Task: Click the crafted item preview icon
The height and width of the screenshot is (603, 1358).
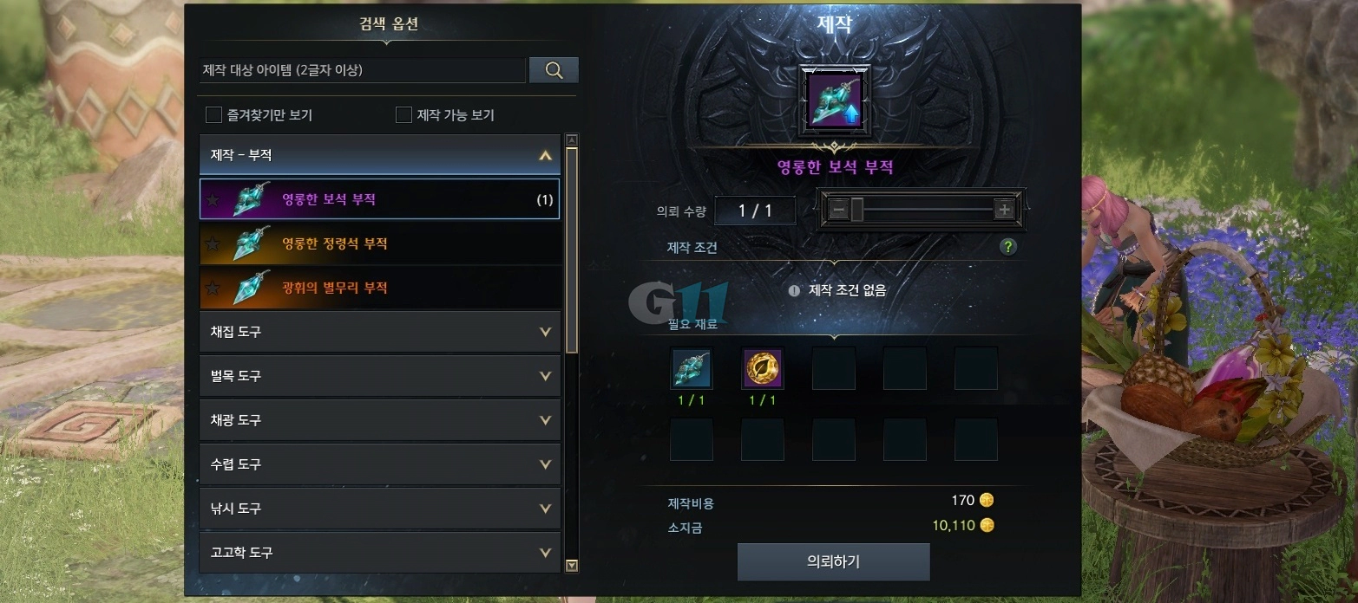Action: [x=834, y=100]
